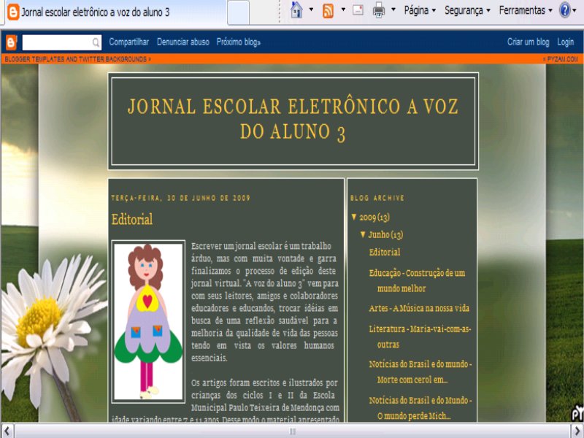Viewport: 584px width, 438px height.
Task: Click the Criar um blog link
Action: (x=528, y=42)
